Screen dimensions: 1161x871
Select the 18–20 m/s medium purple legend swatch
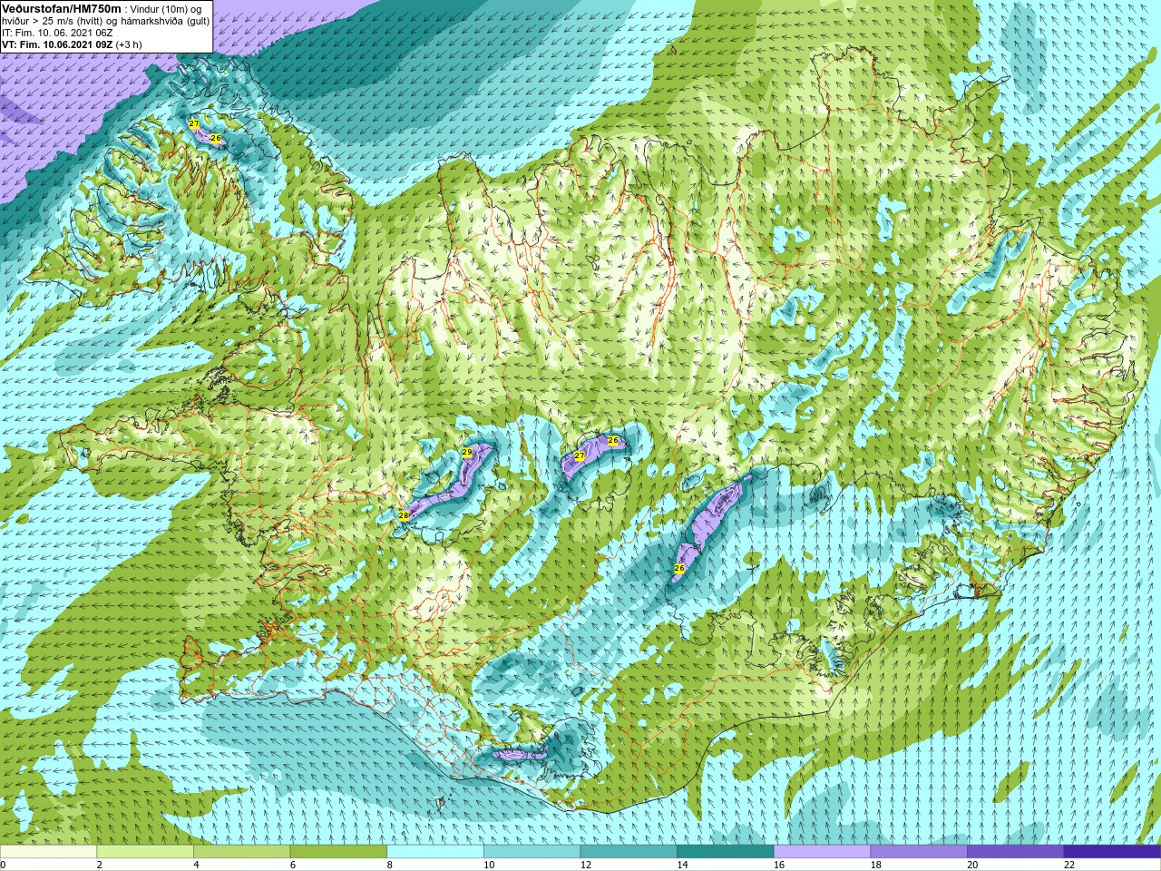[919, 852]
